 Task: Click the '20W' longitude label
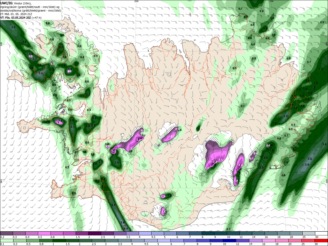click(136, 1)
